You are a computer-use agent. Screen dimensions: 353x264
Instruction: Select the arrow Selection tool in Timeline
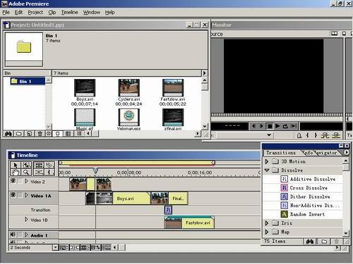[16, 165]
